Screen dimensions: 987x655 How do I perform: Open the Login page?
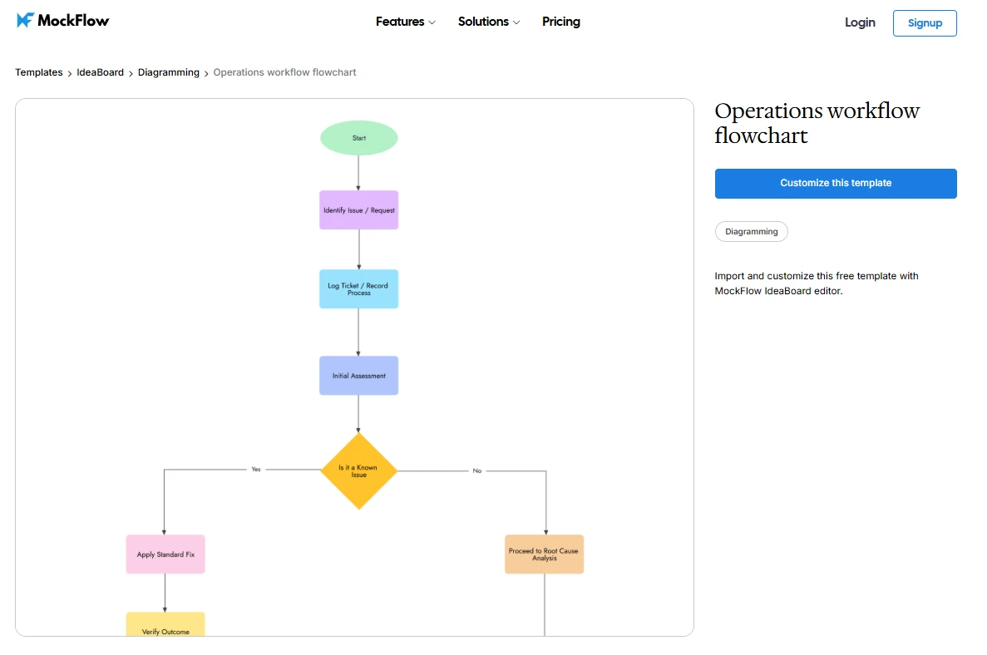pyautogui.click(x=860, y=22)
